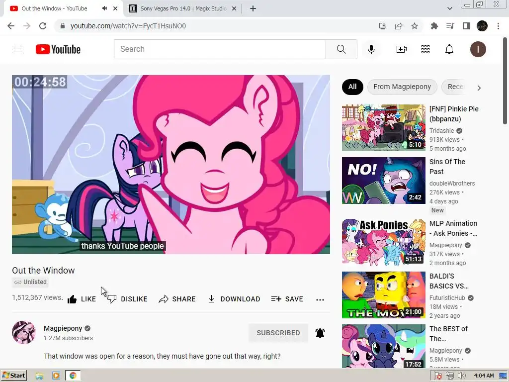The image size is (509, 382).
Task: Install app icon in address bar
Action: pyautogui.click(x=383, y=26)
